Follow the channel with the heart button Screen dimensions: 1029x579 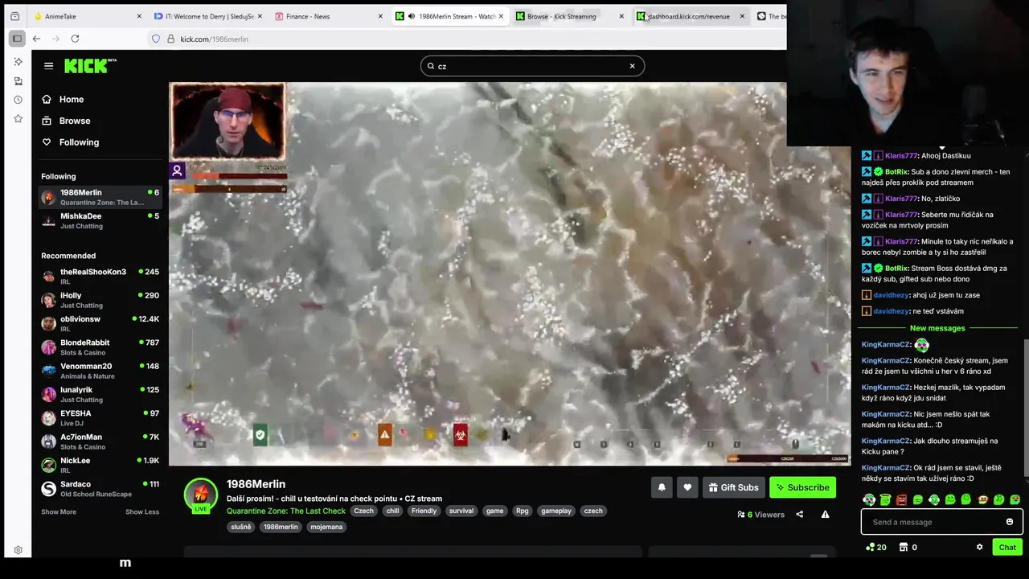tap(687, 487)
